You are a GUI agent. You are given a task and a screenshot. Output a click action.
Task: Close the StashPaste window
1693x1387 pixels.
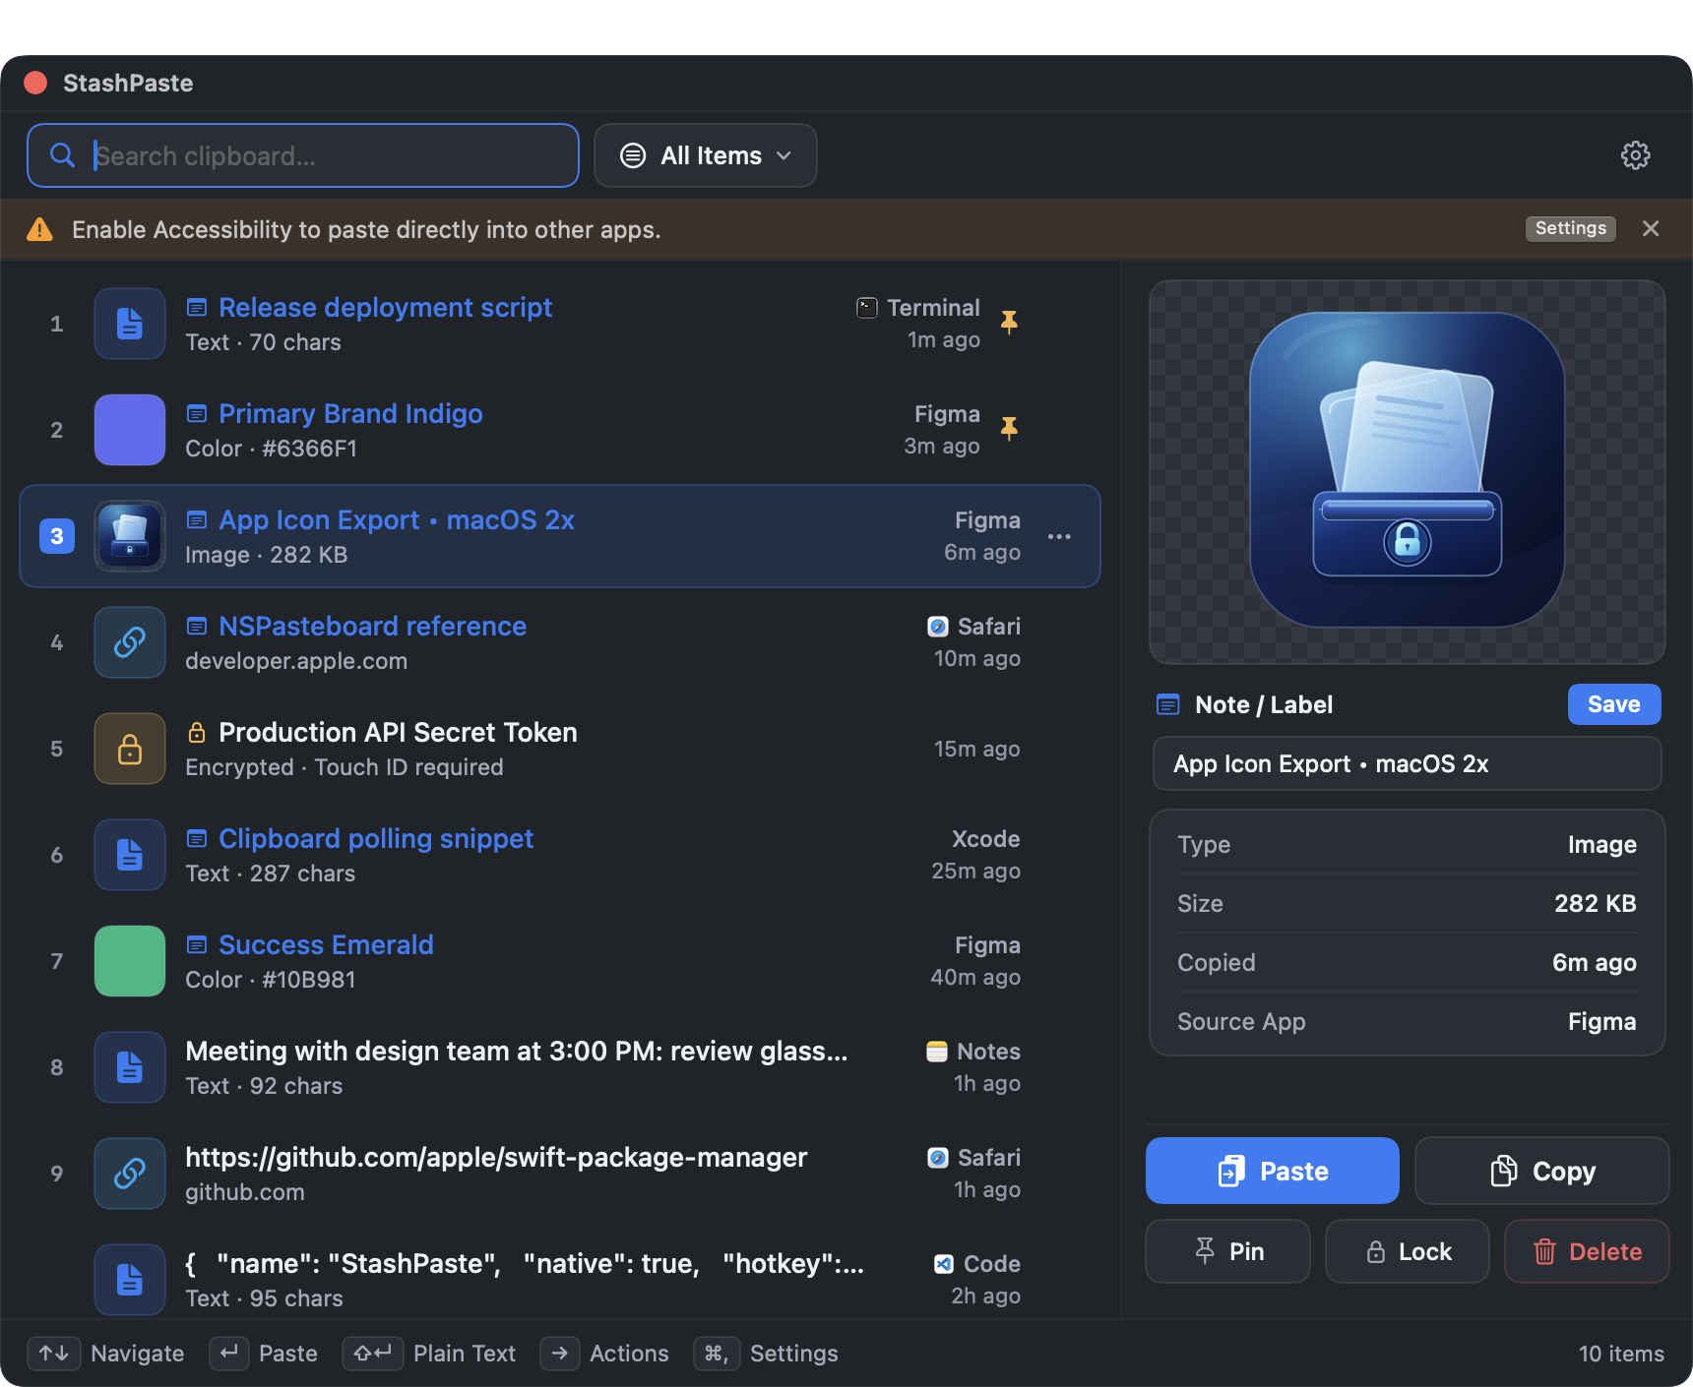35,83
